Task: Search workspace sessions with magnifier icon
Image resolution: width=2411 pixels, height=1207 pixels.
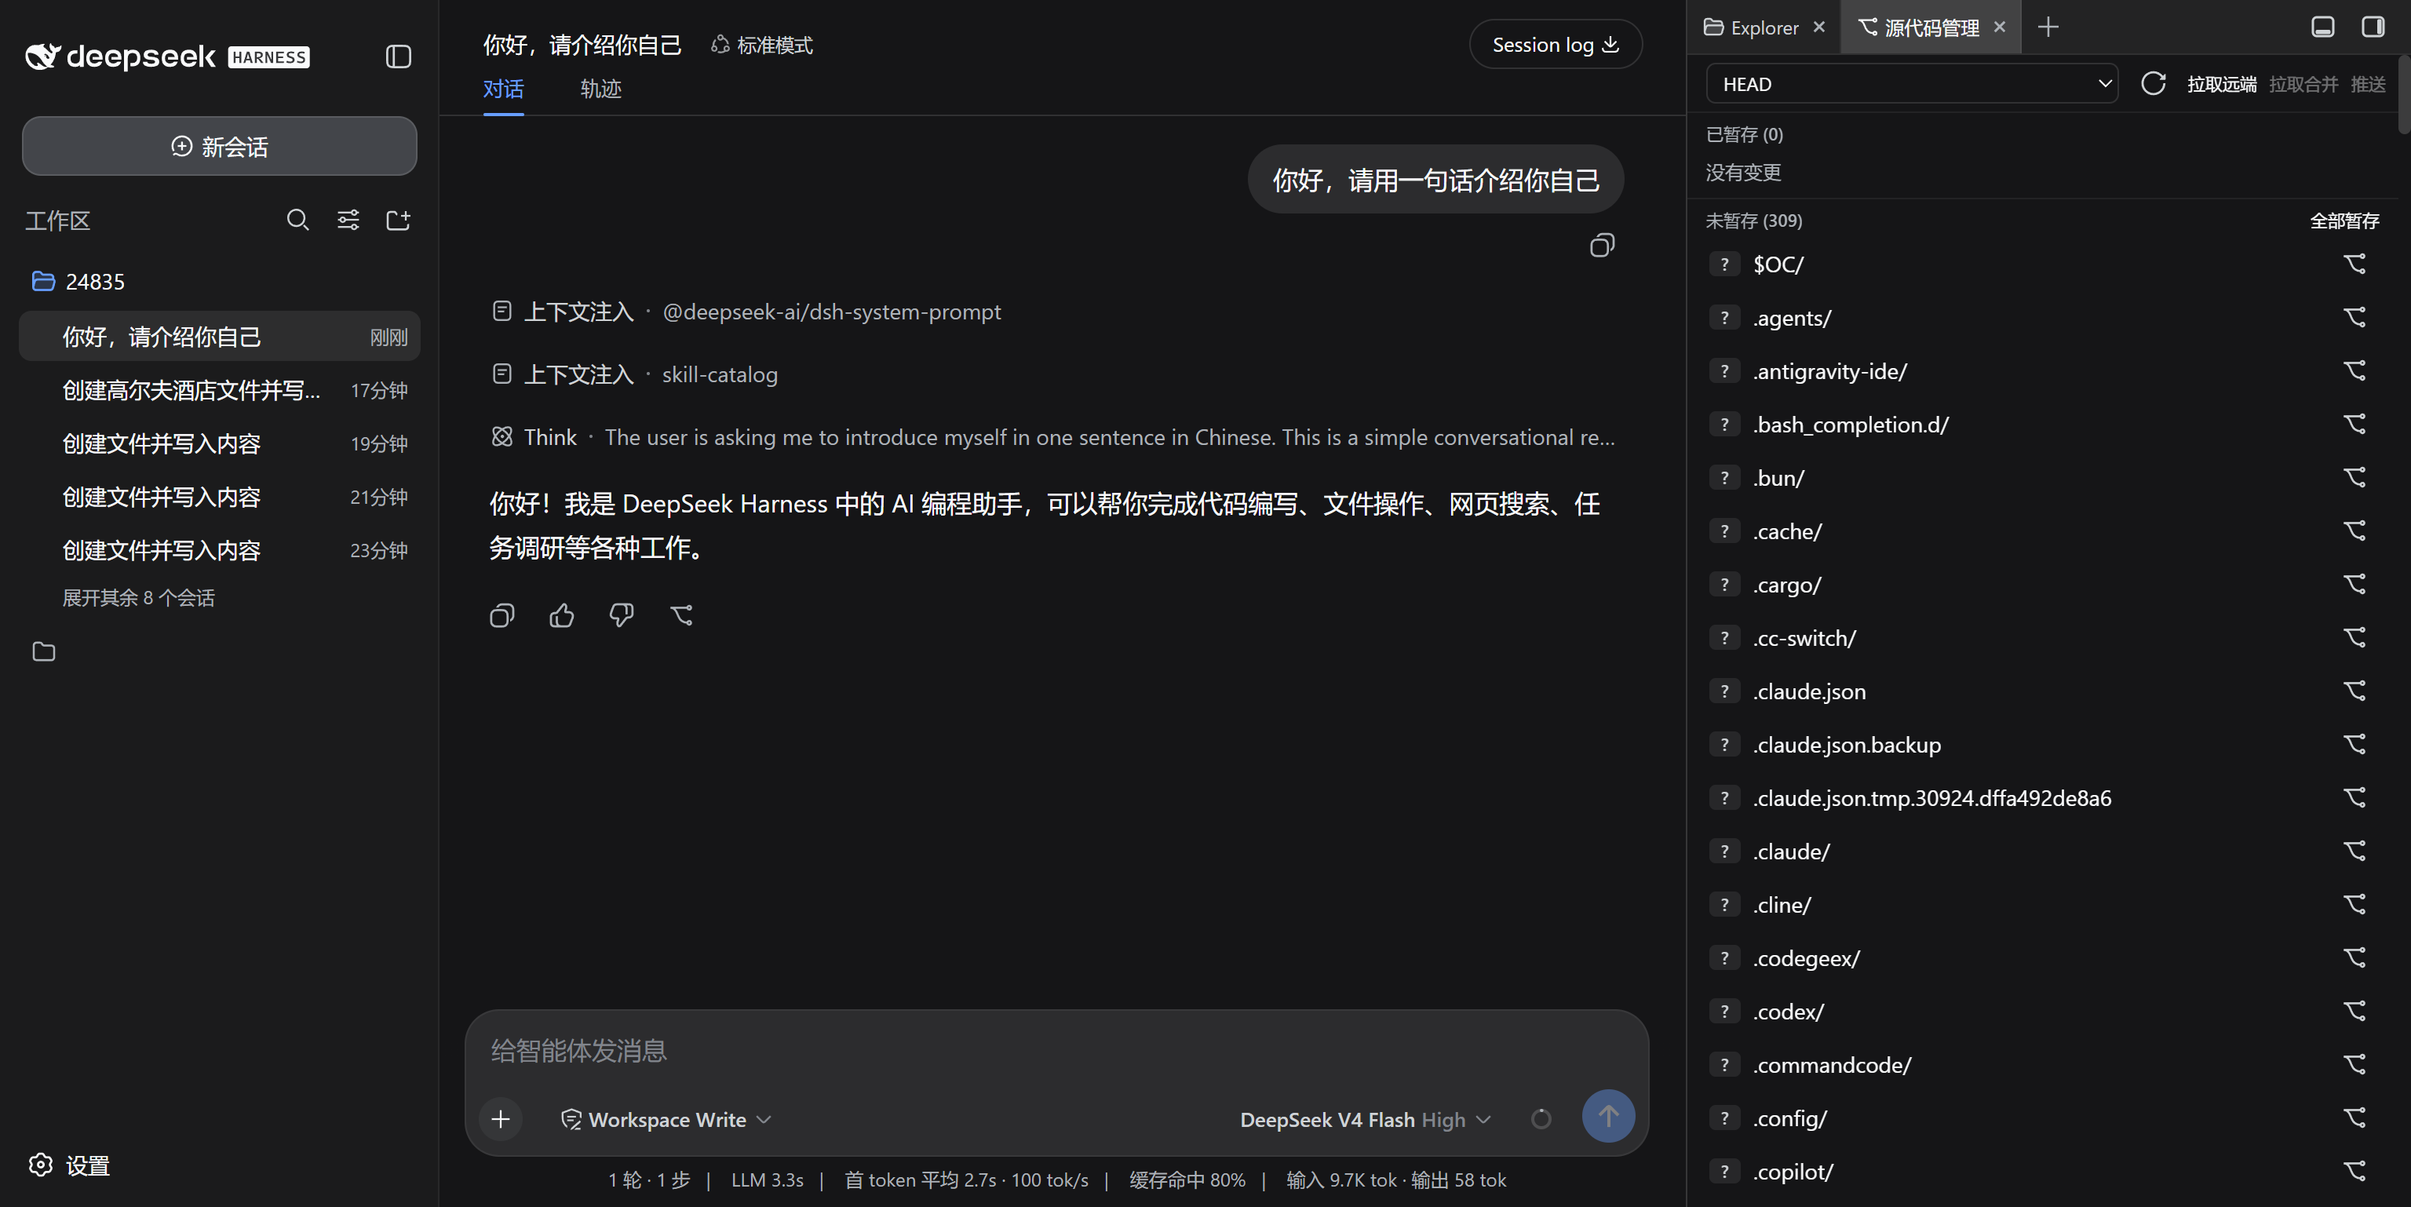Action: coord(297,220)
